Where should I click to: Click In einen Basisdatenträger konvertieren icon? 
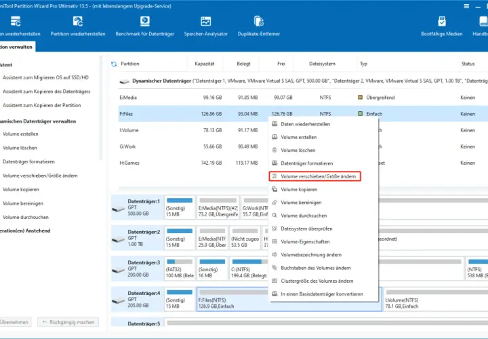pos(274,294)
